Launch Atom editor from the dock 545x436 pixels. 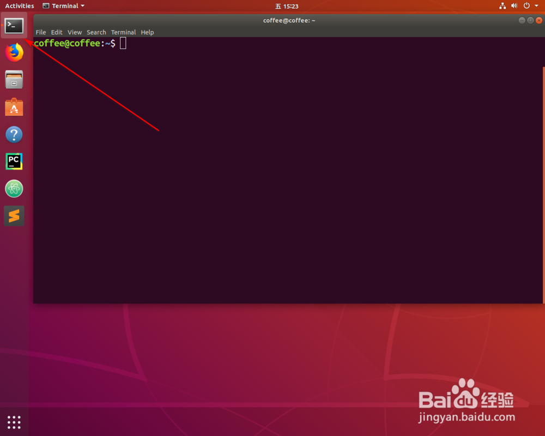pos(14,189)
